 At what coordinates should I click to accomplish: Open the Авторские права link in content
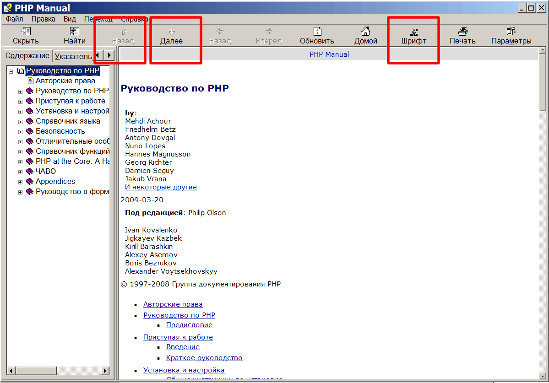173,304
